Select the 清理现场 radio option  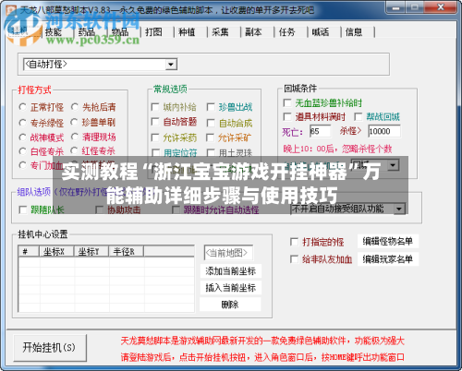click(x=75, y=137)
